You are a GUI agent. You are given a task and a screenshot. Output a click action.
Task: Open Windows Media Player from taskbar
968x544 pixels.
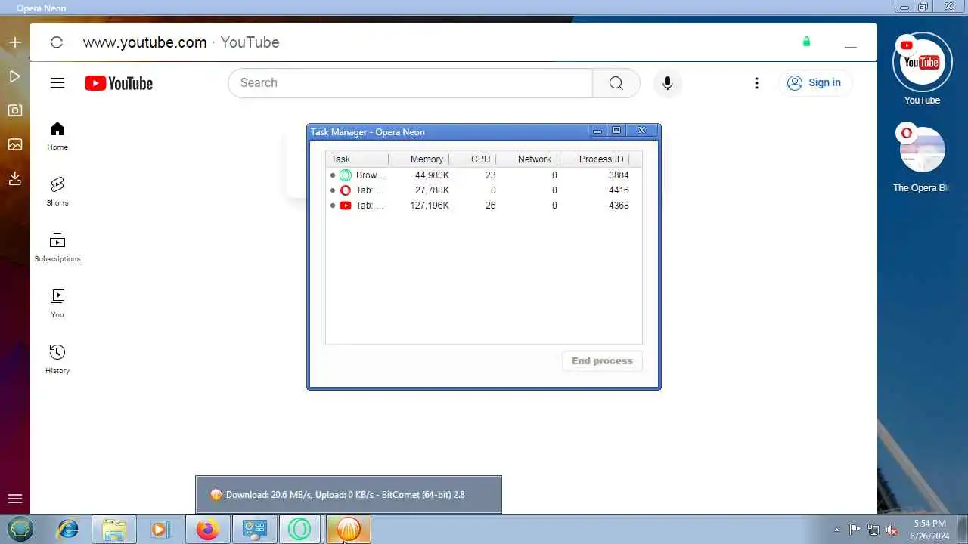[x=159, y=529]
